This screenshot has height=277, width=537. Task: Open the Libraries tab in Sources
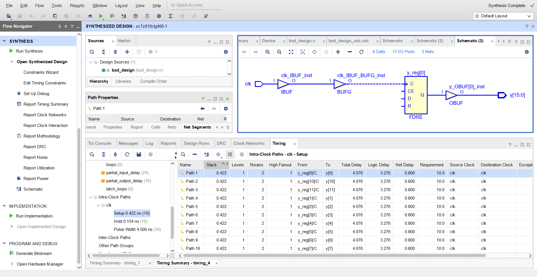123,81
